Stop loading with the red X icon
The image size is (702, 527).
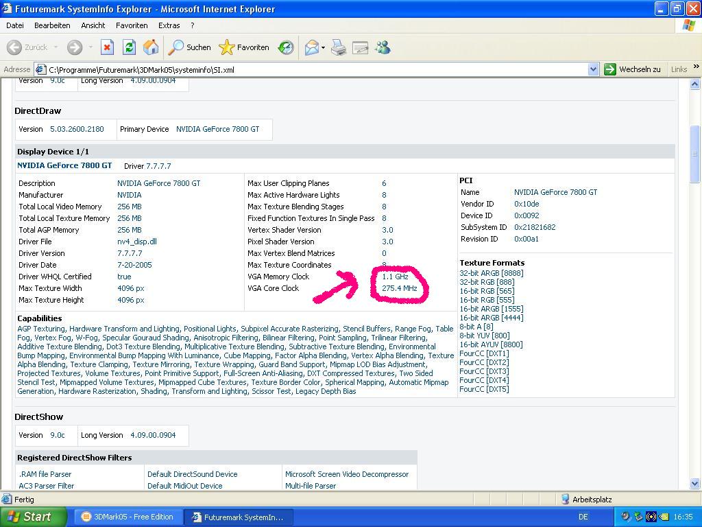pyautogui.click(x=107, y=47)
